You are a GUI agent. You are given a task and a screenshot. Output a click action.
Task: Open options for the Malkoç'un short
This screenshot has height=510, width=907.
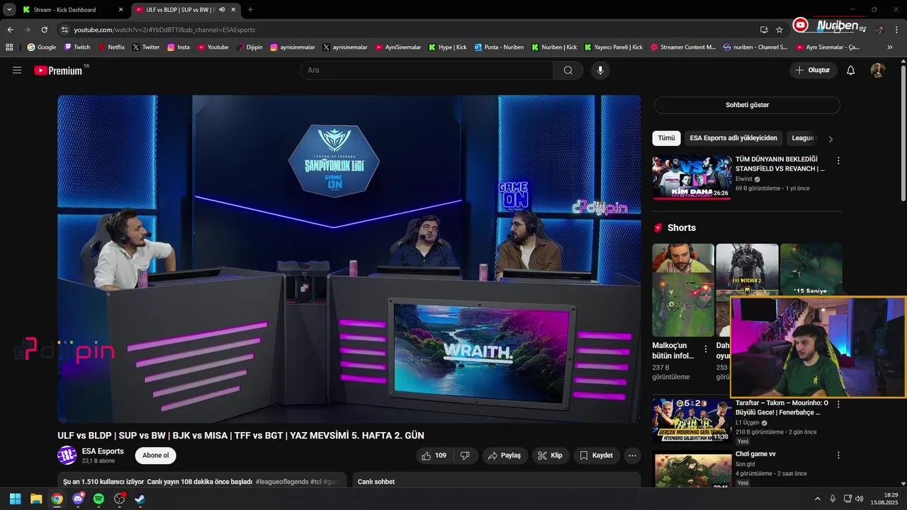[x=706, y=349]
